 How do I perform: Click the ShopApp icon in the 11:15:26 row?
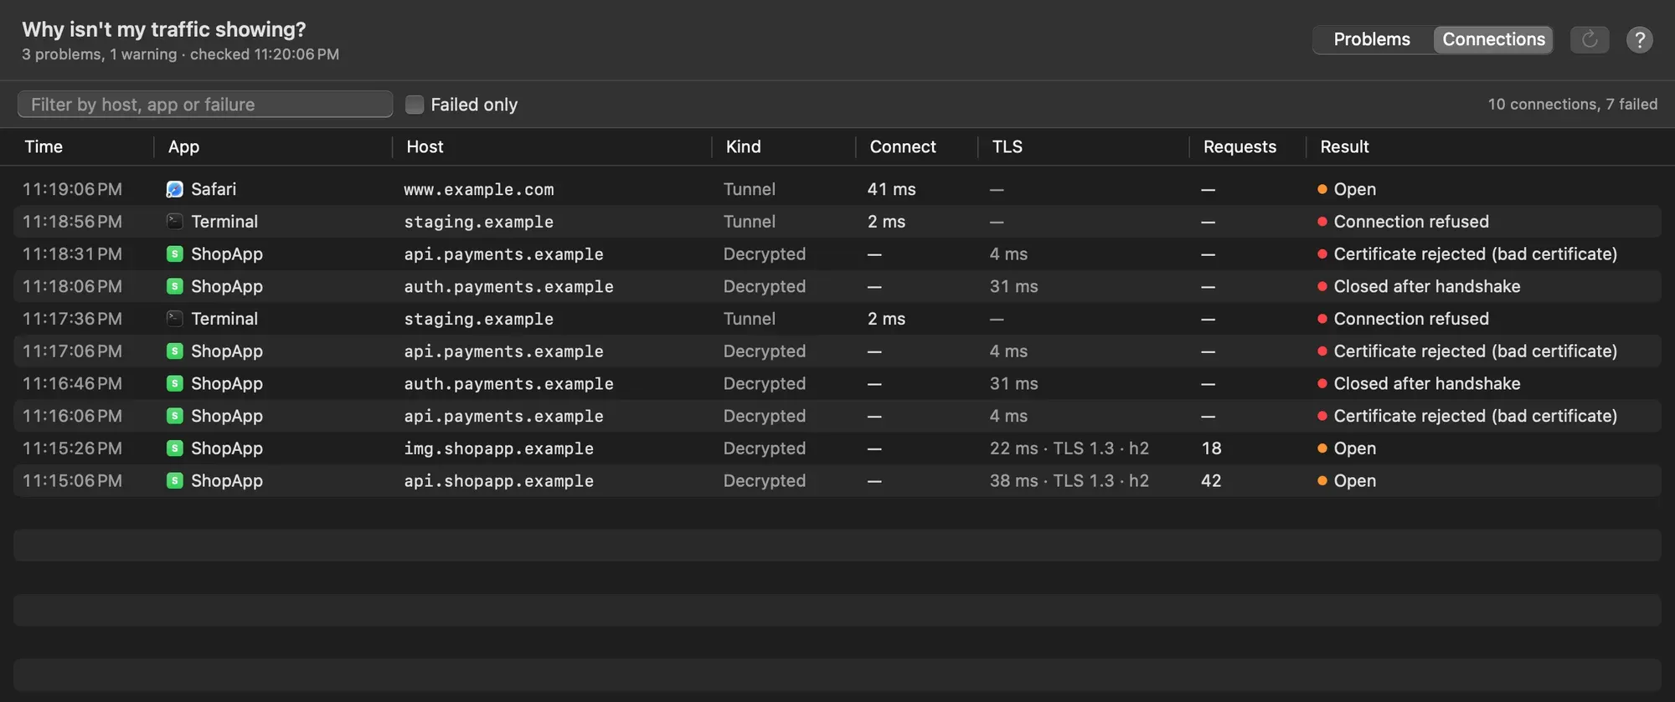(x=174, y=448)
